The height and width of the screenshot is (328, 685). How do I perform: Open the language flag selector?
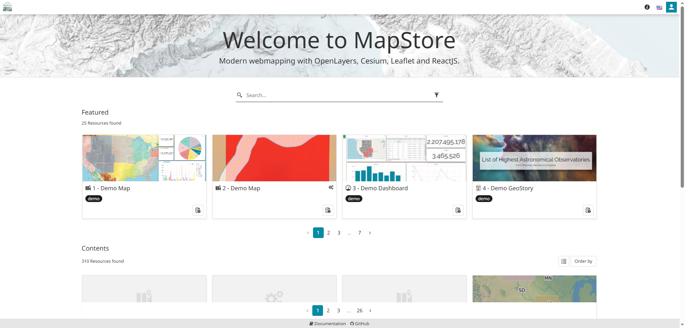[659, 7]
